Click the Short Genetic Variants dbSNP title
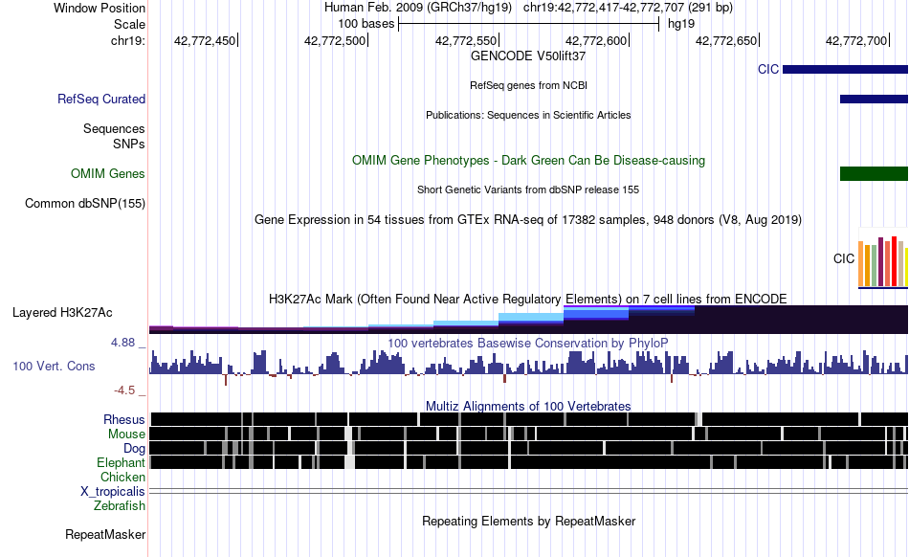Image resolution: width=909 pixels, height=557 pixels. pos(528,190)
